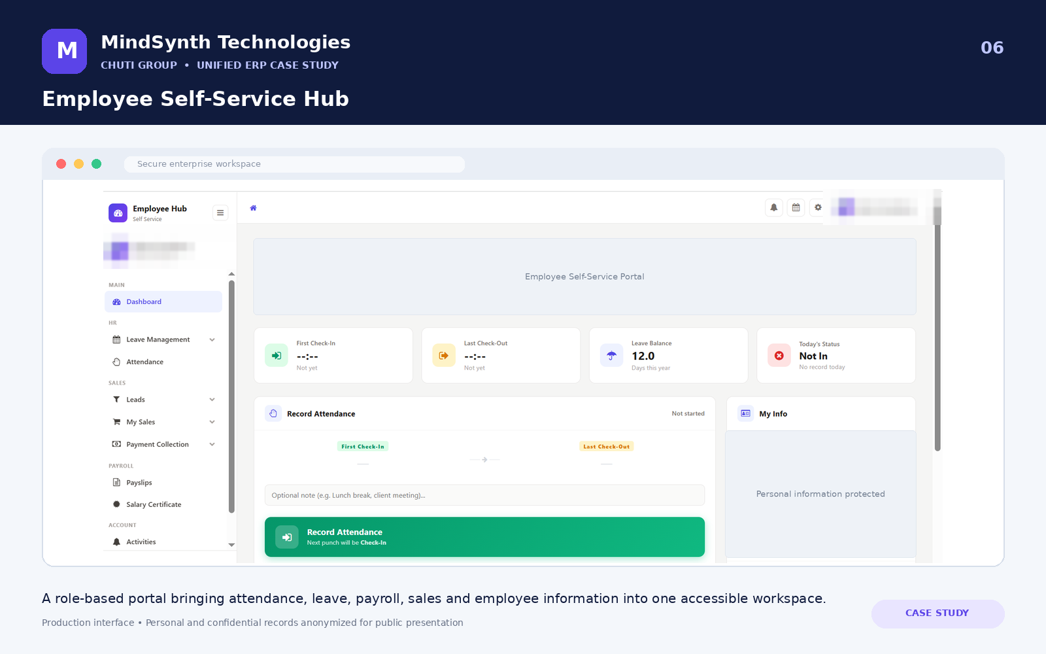Viewport: 1046px width, 654px height.
Task: Click the green Record Attendance button
Action: (x=484, y=537)
